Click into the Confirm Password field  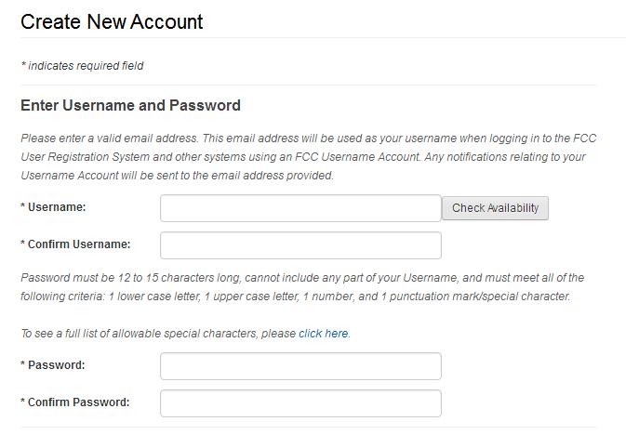[x=300, y=403]
